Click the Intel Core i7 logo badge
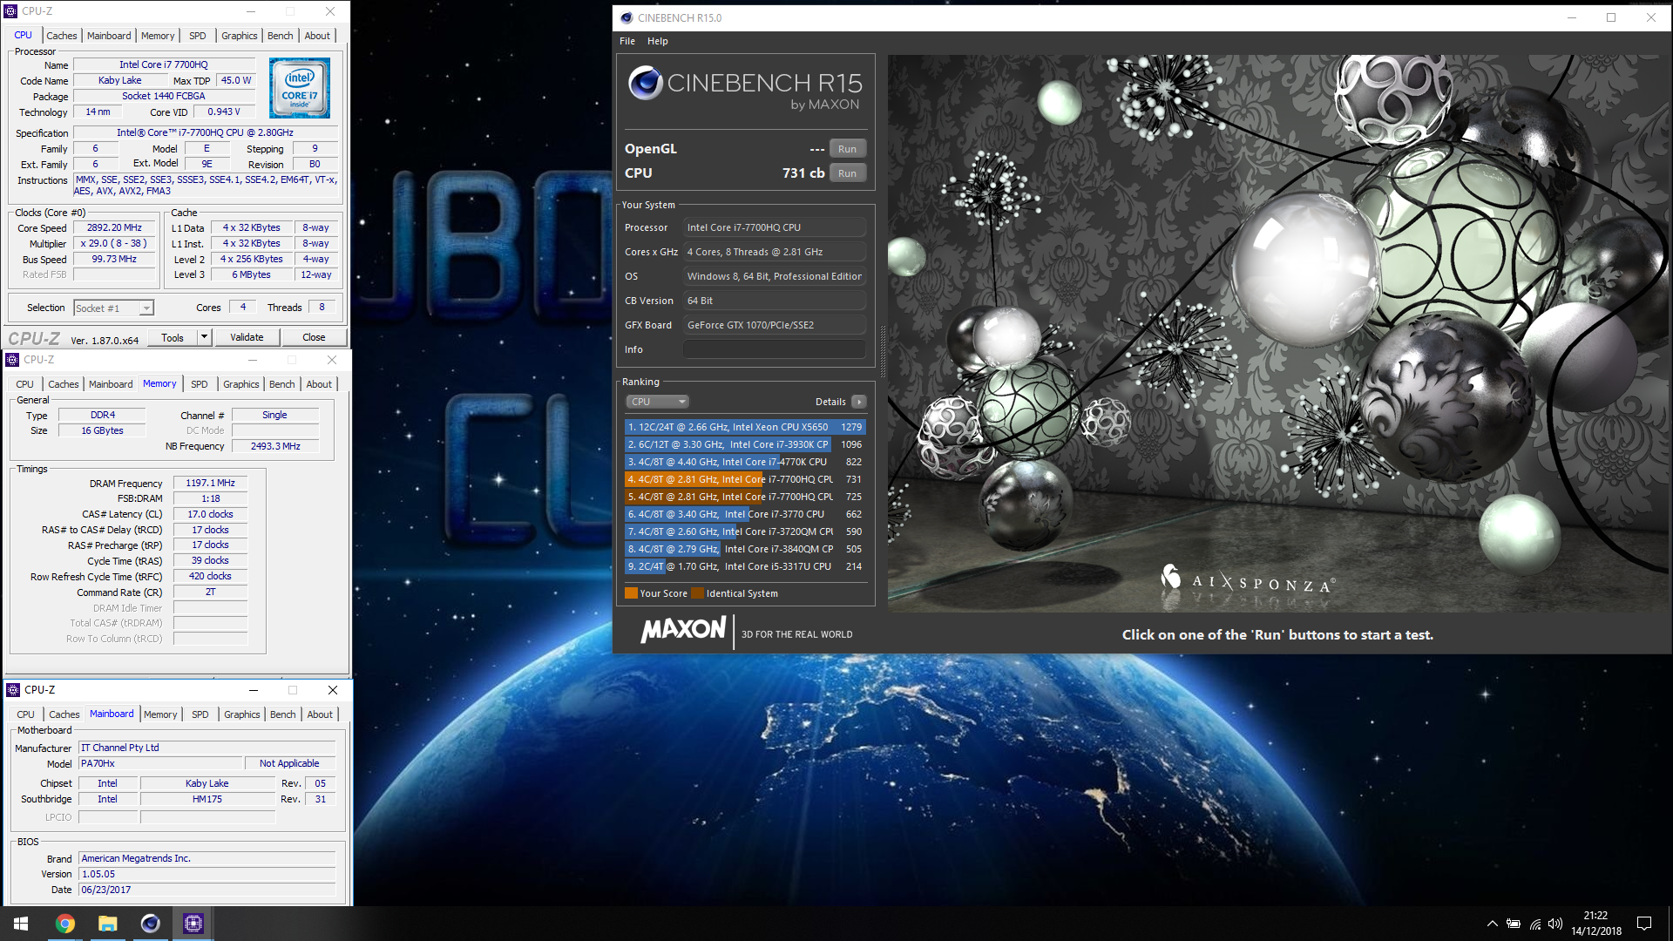The width and height of the screenshot is (1673, 941). click(x=299, y=88)
